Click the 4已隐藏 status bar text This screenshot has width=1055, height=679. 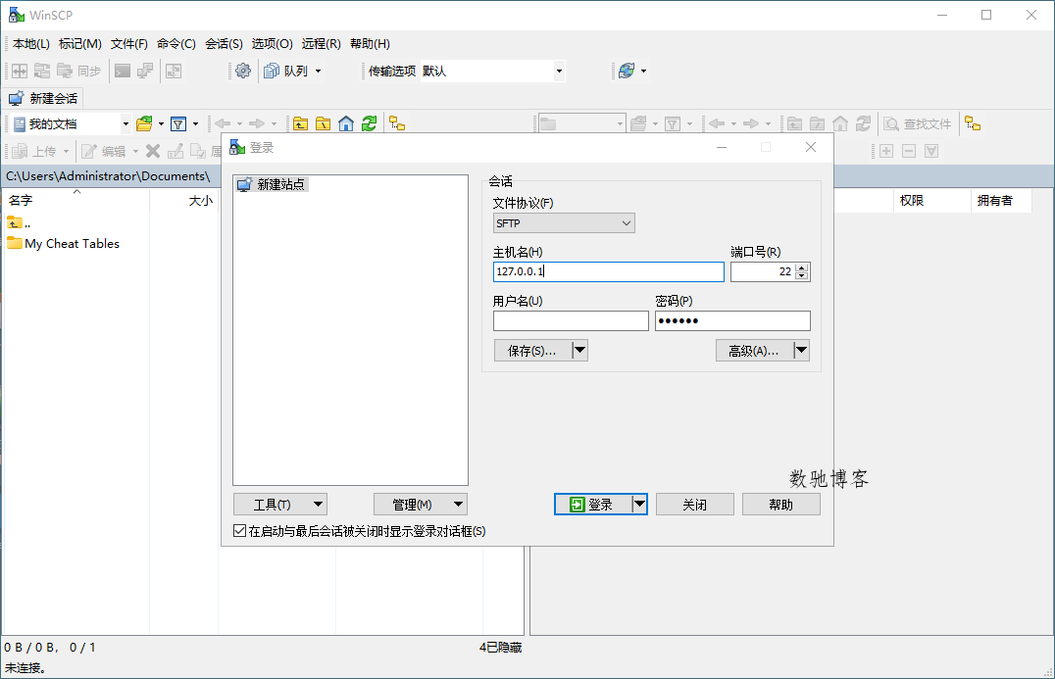click(x=501, y=647)
